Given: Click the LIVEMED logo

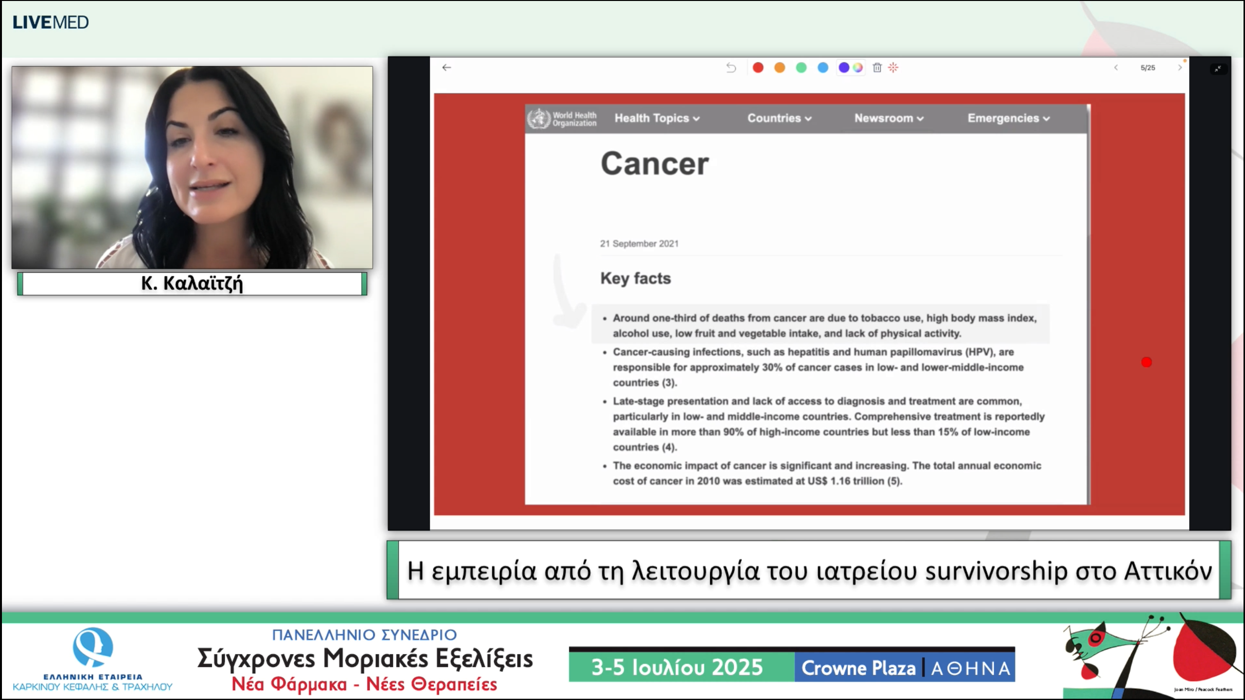Looking at the screenshot, I should click(51, 21).
